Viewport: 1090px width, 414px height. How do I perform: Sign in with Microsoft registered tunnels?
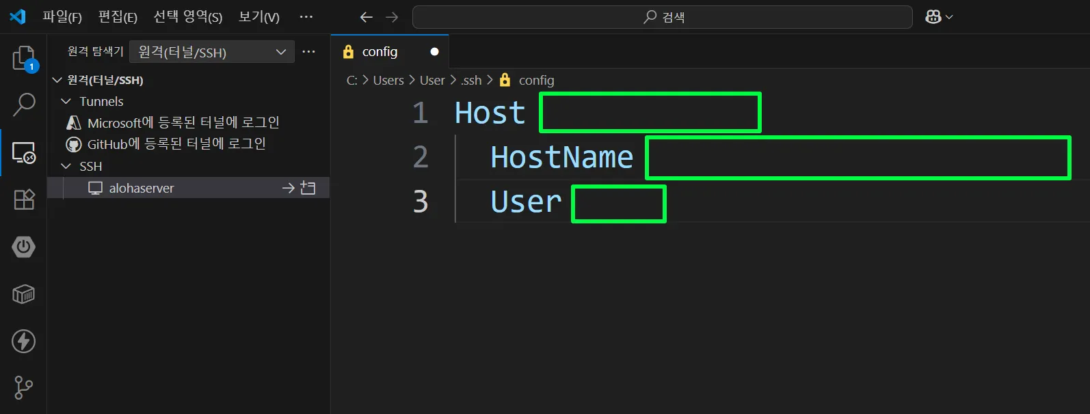point(183,123)
